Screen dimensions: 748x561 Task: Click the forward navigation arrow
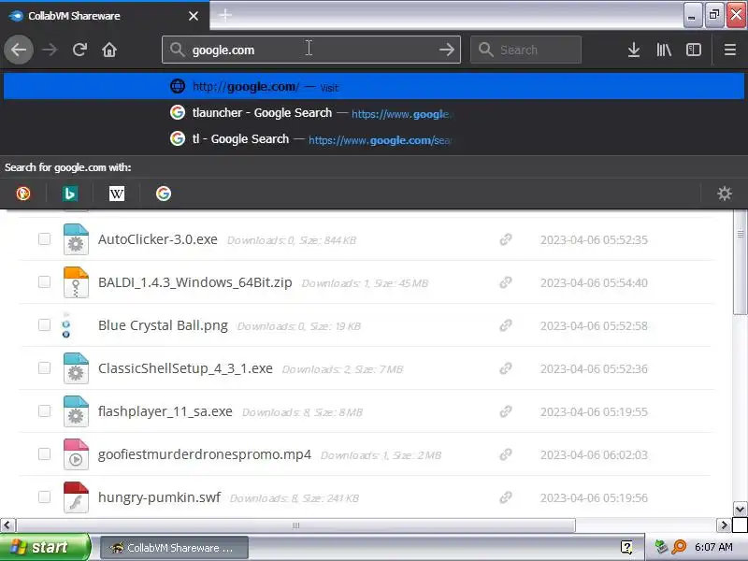click(50, 50)
